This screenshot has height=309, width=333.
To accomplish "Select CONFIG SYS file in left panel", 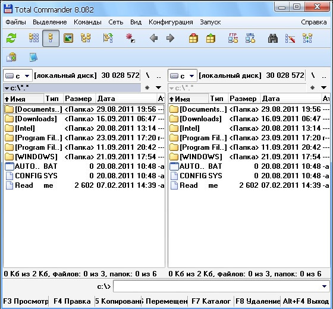I will 84,176.
